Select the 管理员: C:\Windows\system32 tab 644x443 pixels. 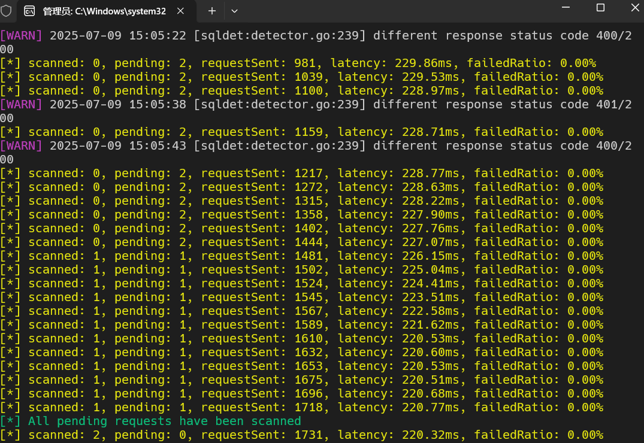pyautogui.click(x=107, y=11)
